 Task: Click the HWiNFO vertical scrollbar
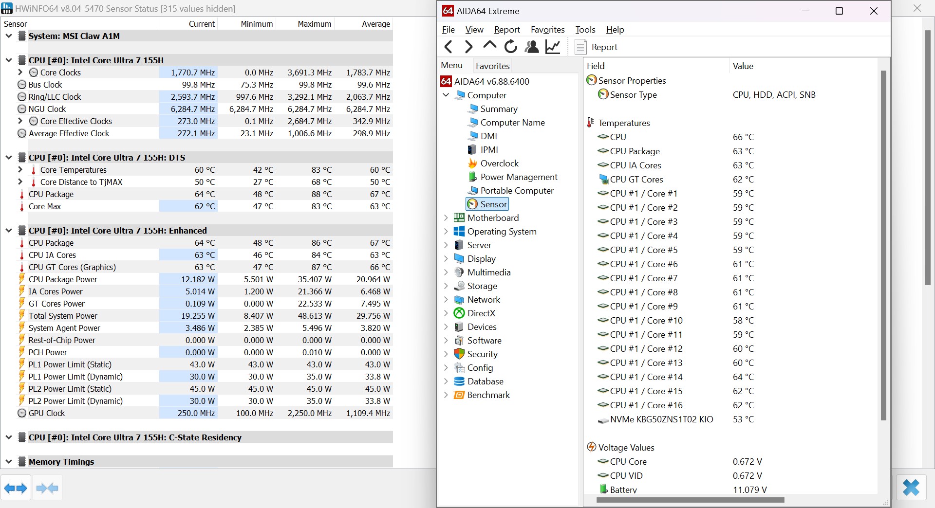(x=928, y=158)
